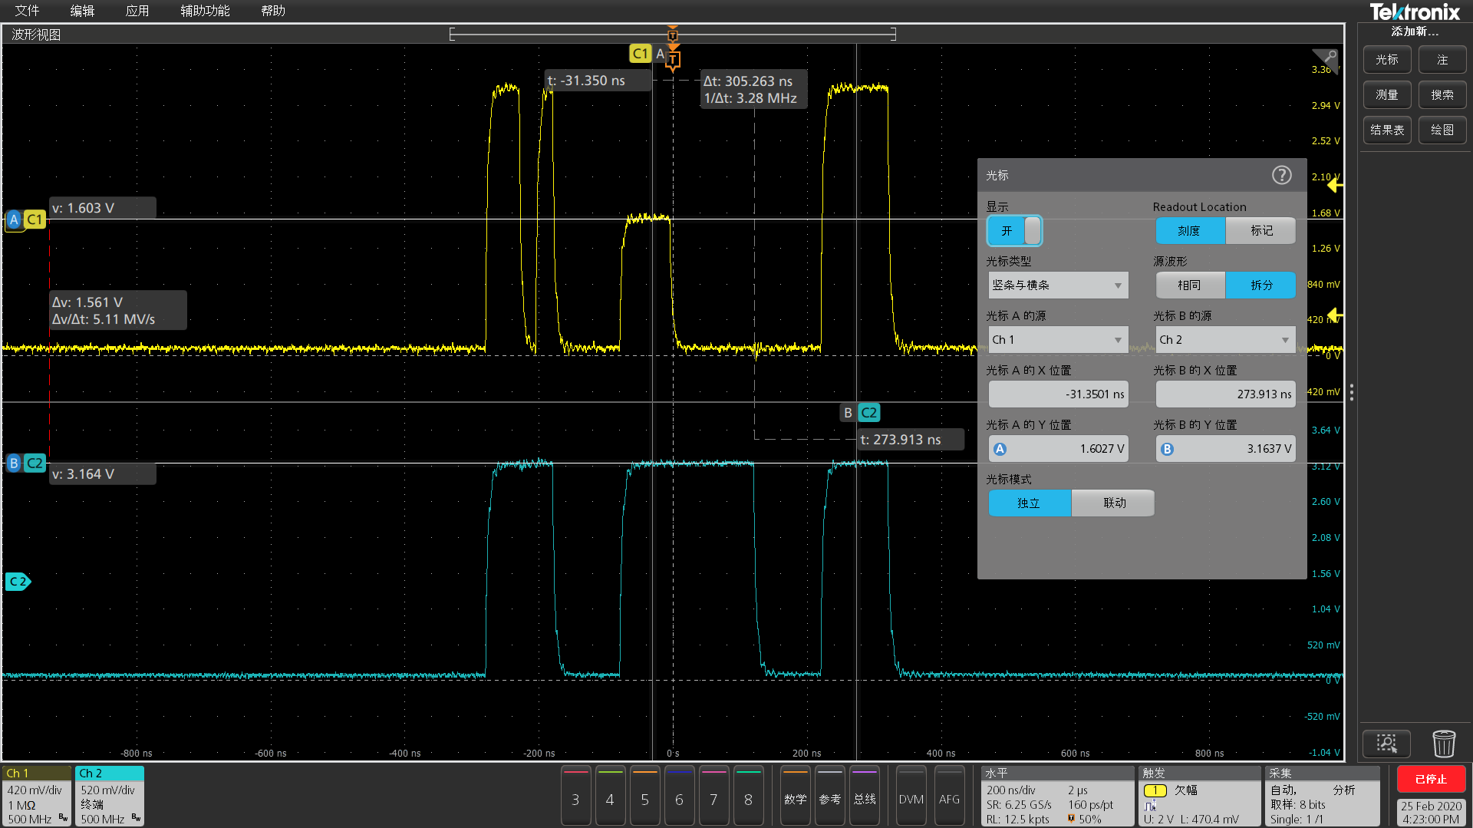Select 相同 source waveform option
Viewport: 1473px width, 828px height.
coord(1190,285)
